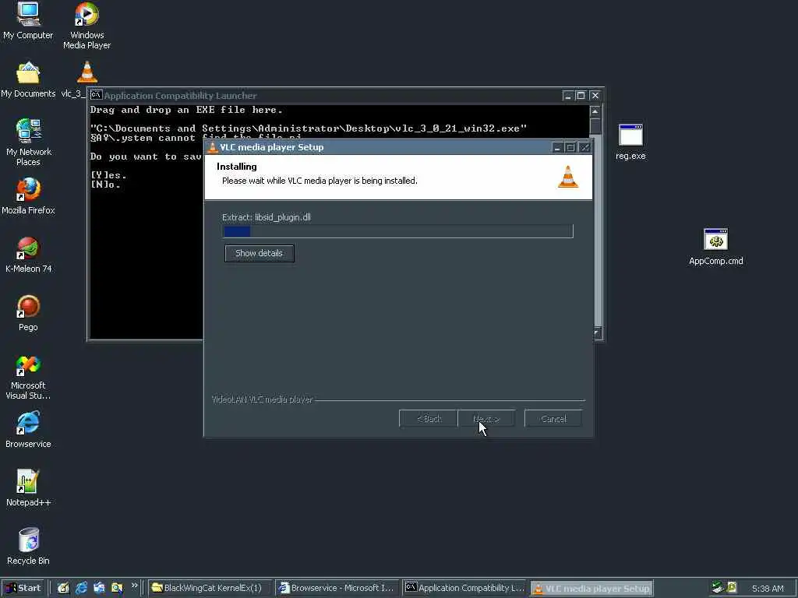Click the first Quick Launch icon
This screenshot has width=798, height=598.
(x=63, y=588)
